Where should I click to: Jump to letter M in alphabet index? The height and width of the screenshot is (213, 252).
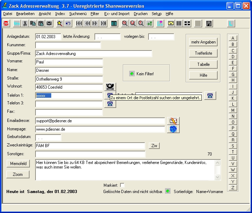233,110
